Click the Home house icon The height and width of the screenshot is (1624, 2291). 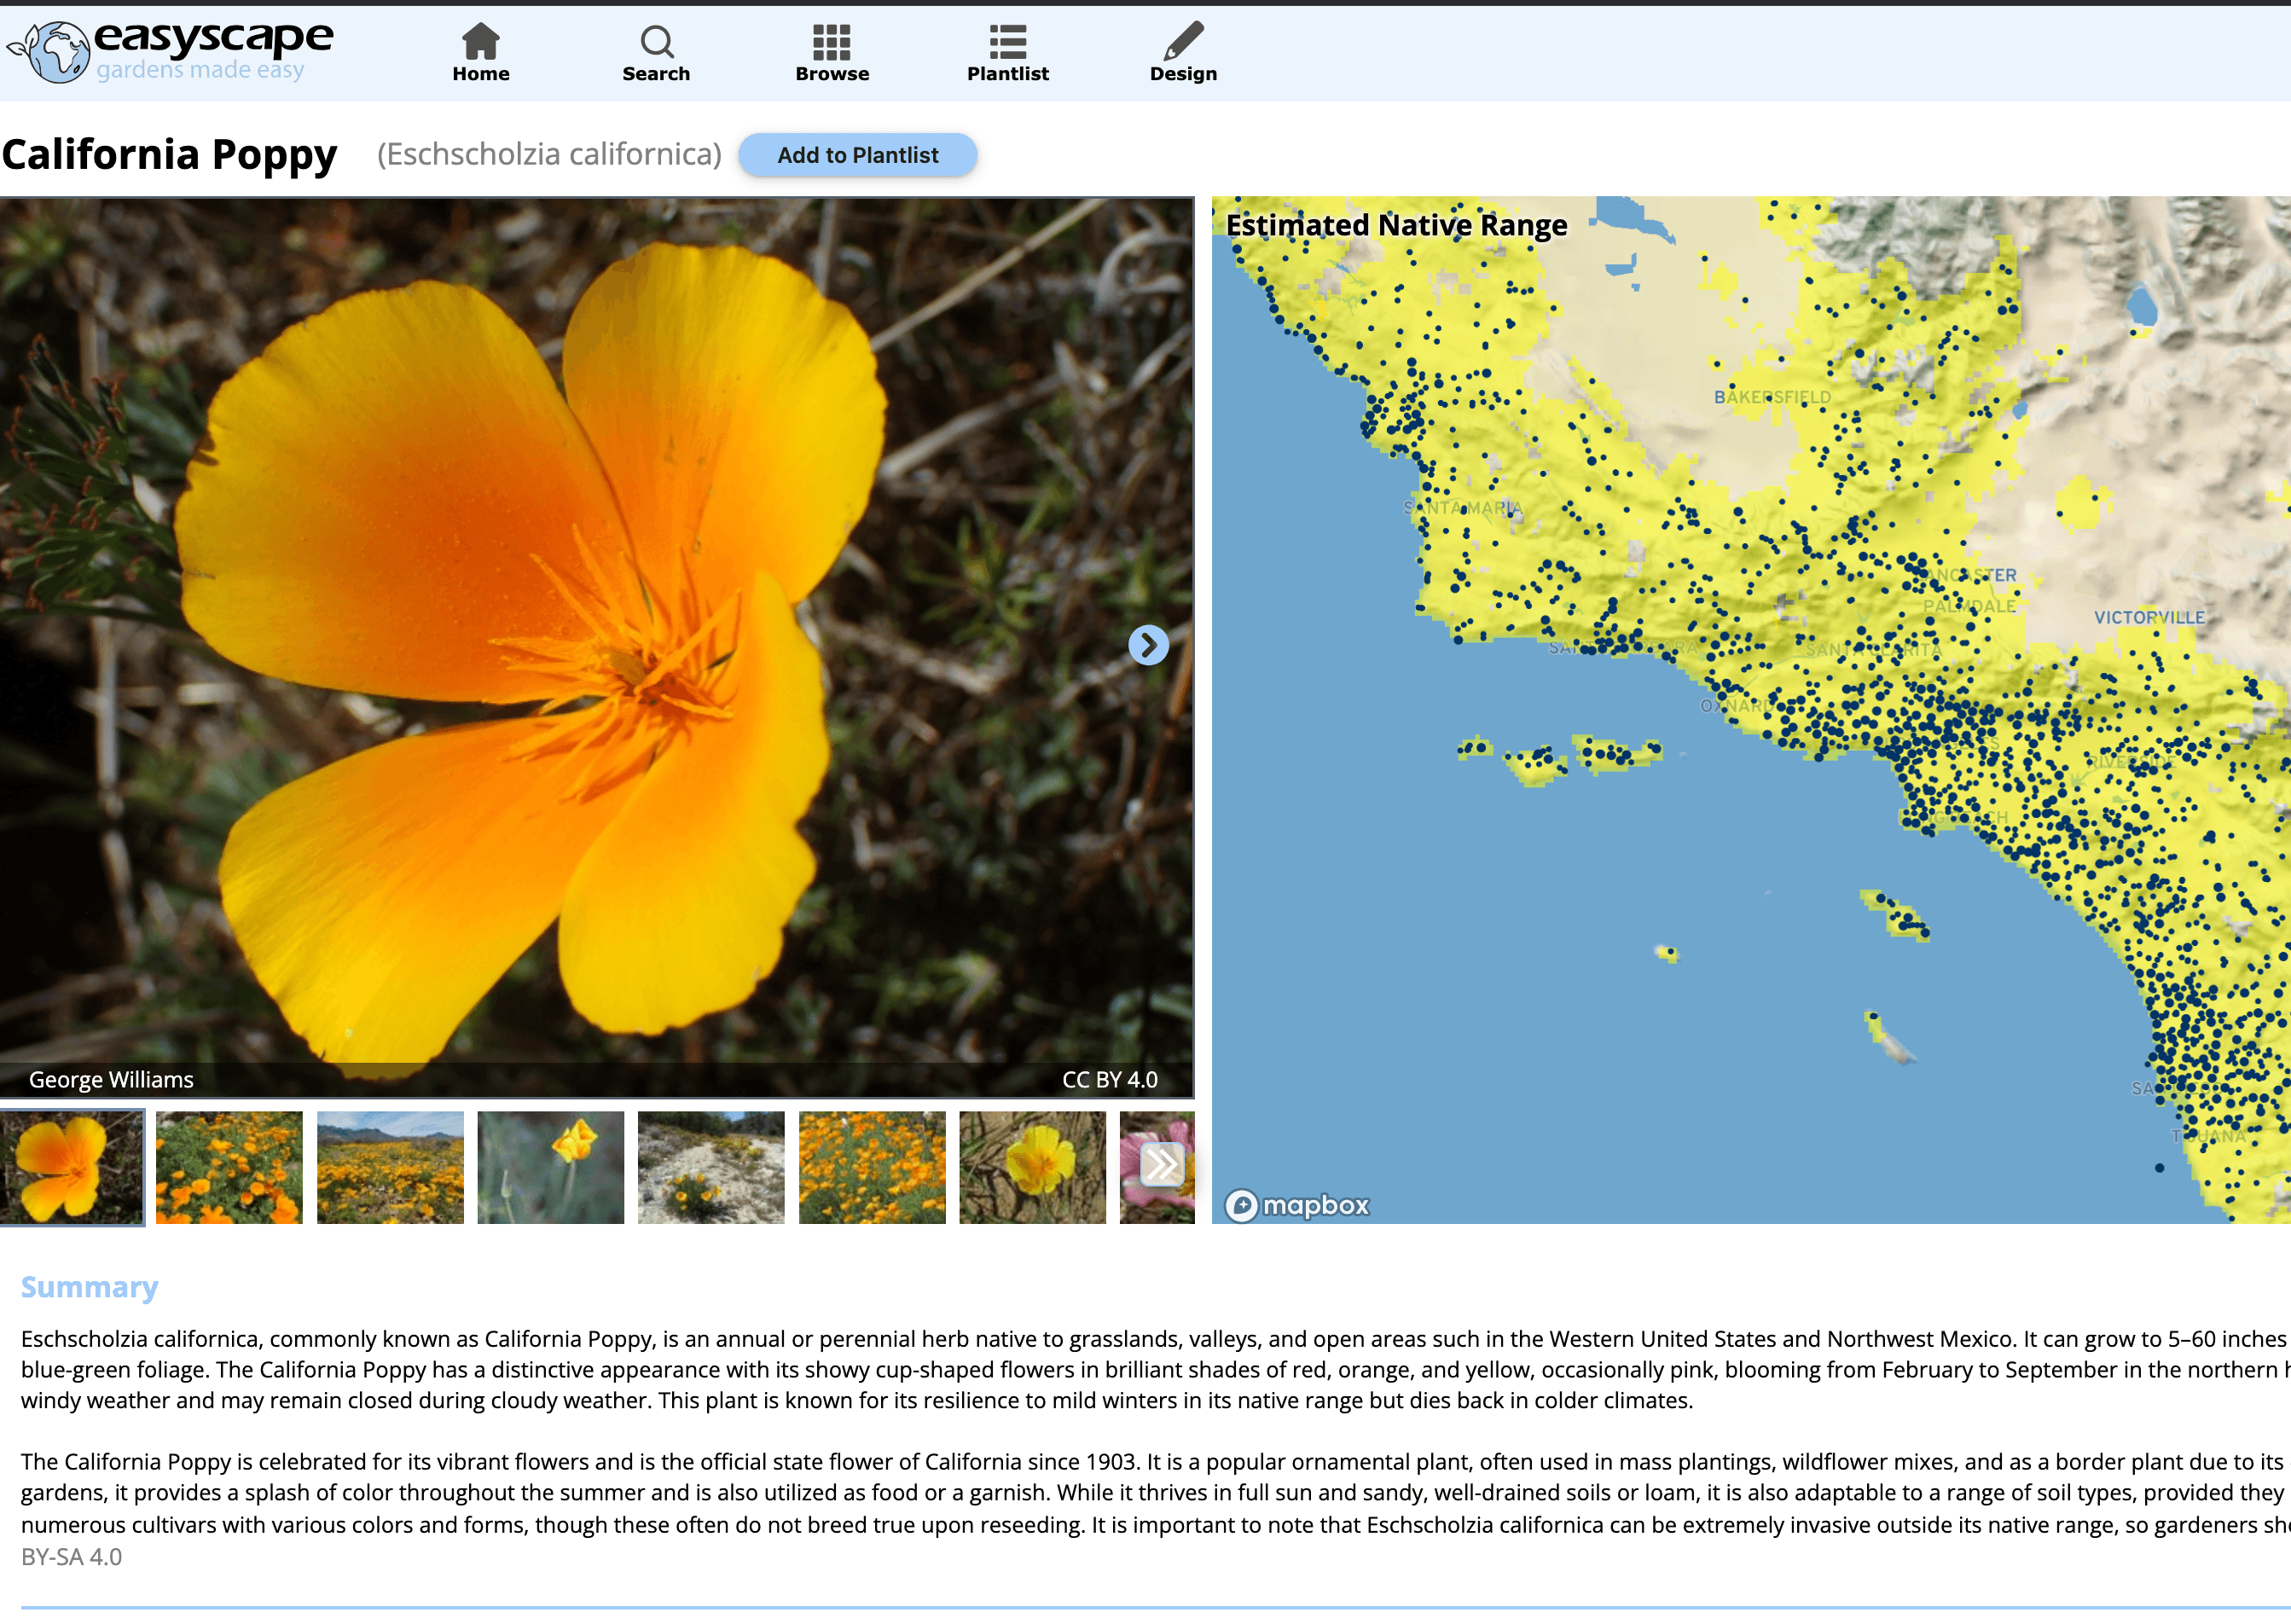[x=480, y=42]
